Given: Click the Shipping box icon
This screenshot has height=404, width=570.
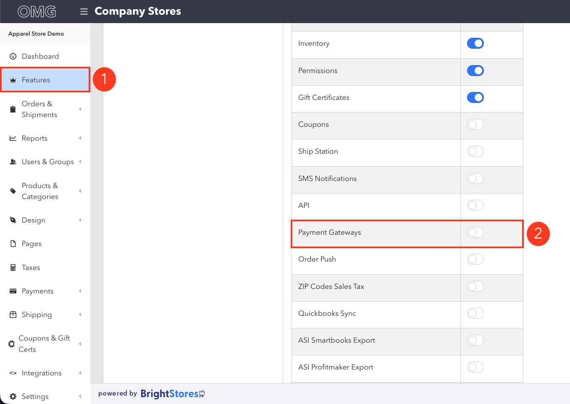Looking at the screenshot, I should (x=13, y=315).
